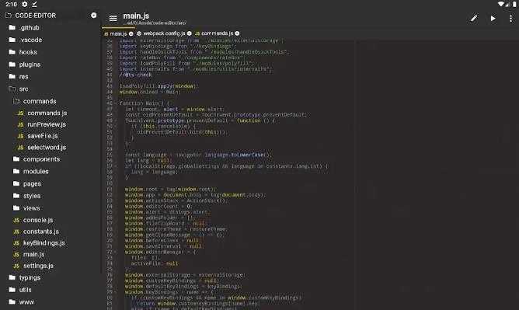
Task: Close the CODE-EDITOR project with its x icon
Action: tap(94, 16)
